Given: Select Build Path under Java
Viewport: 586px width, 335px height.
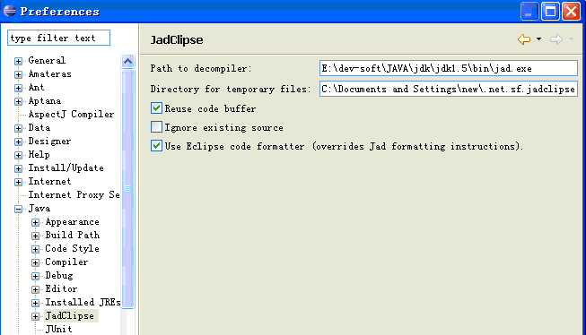Looking at the screenshot, I should point(72,235).
